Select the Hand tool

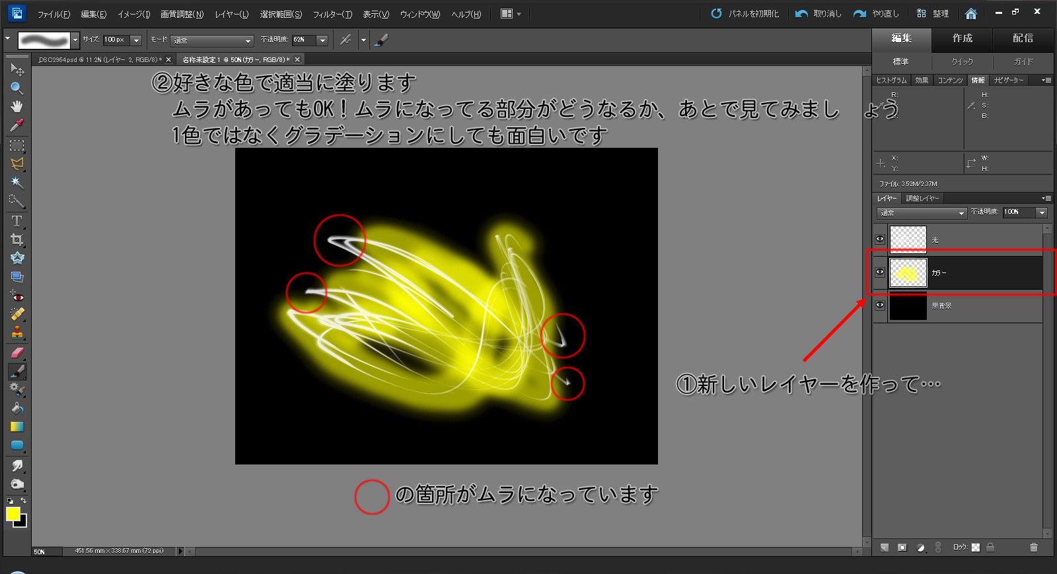(17, 106)
